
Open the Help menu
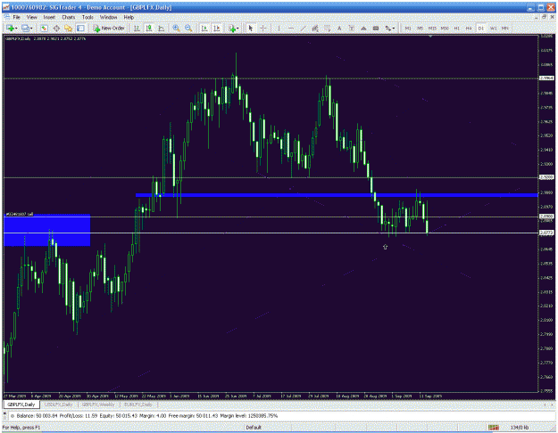[129, 17]
